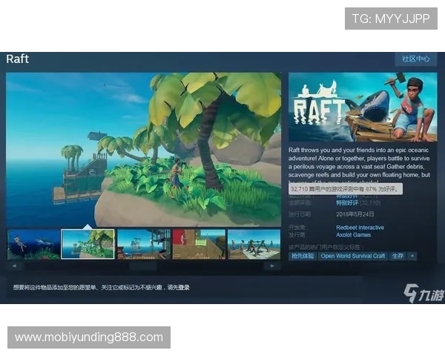Click the right arrow of the thumbnail strip
This screenshot has width=445, height=356.
[274, 266]
